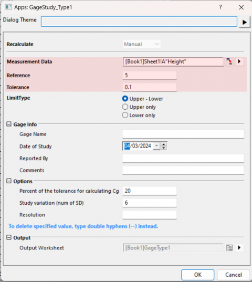The width and height of the screenshot is (252, 282).
Task: Click the GageStudy app icon in title bar
Action: [8, 7]
